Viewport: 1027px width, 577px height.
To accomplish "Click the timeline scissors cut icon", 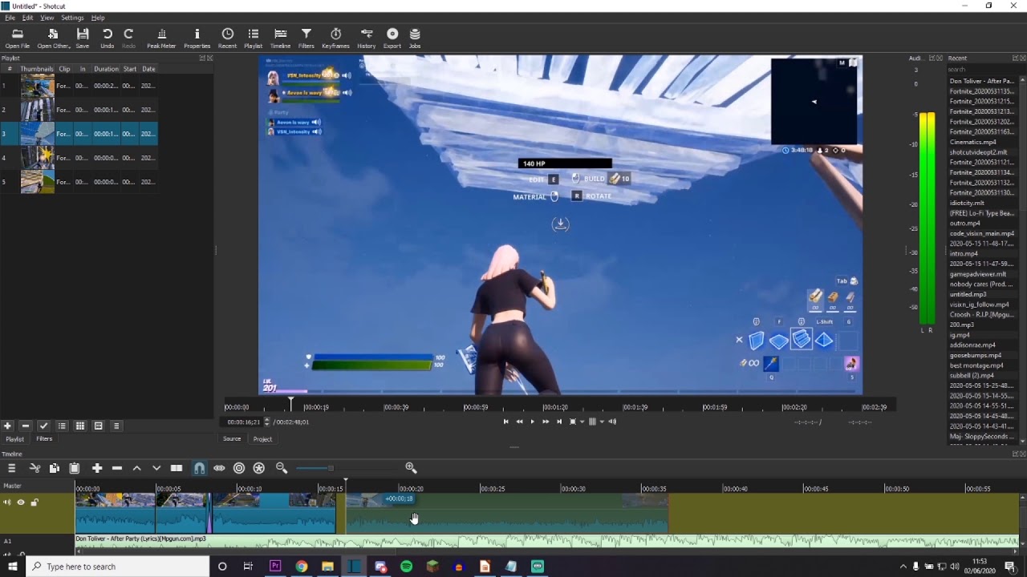I will coord(35,468).
